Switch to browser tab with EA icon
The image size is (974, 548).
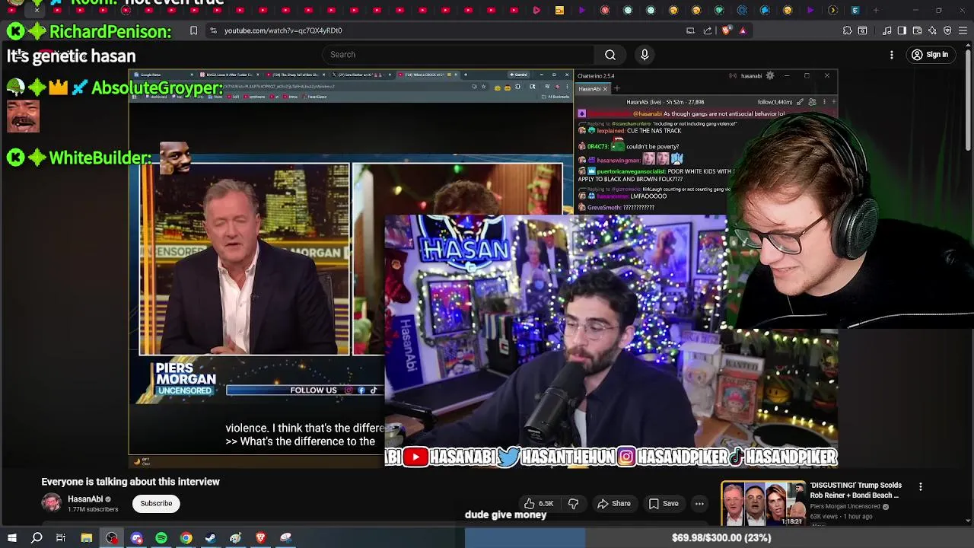click(x=855, y=11)
